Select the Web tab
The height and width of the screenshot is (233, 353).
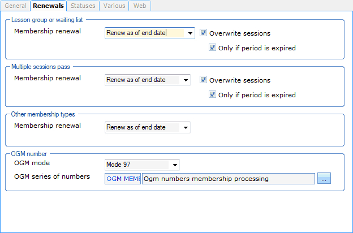[139, 6]
